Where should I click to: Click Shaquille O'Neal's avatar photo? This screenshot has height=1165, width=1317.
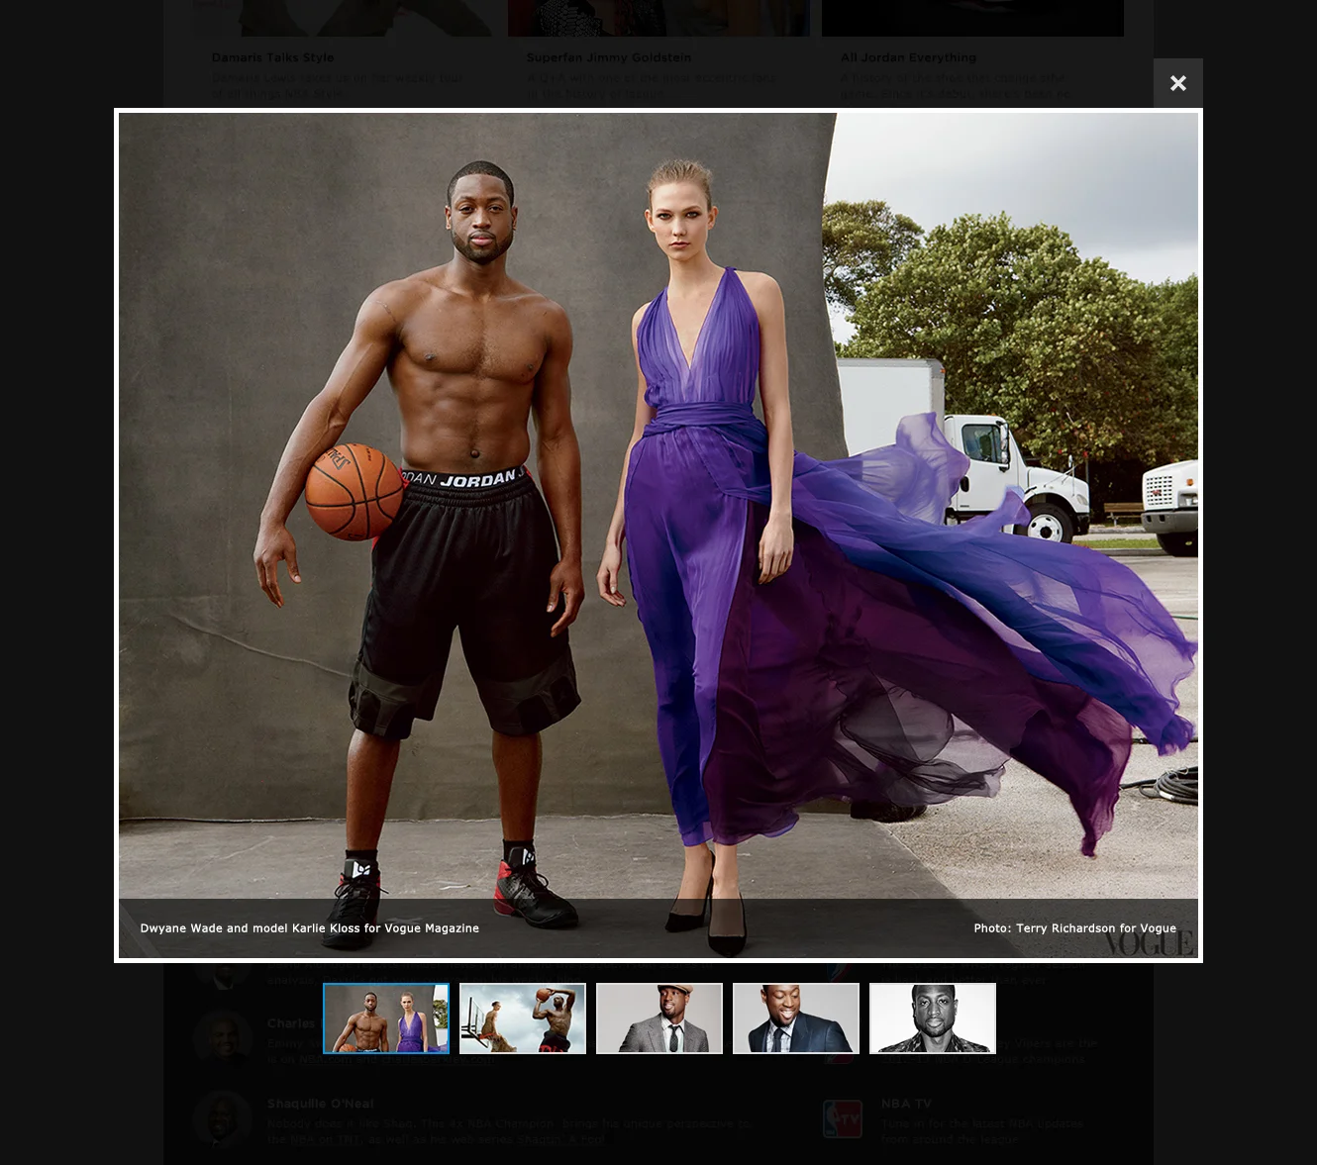[x=223, y=1119]
